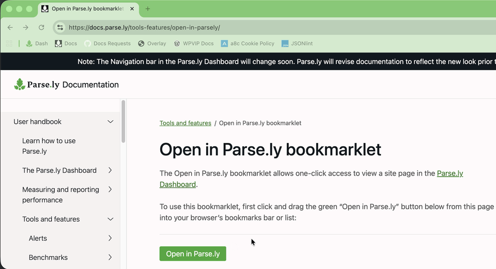The width and height of the screenshot is (496, 269).
Task: Expand the Alerts submenu chevron
Action: [x=110, y=238]
